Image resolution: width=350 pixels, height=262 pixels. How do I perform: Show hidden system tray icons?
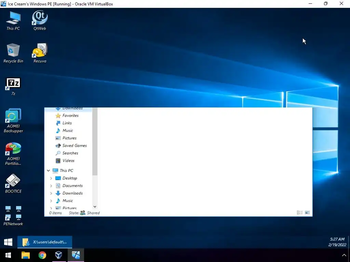344,255
